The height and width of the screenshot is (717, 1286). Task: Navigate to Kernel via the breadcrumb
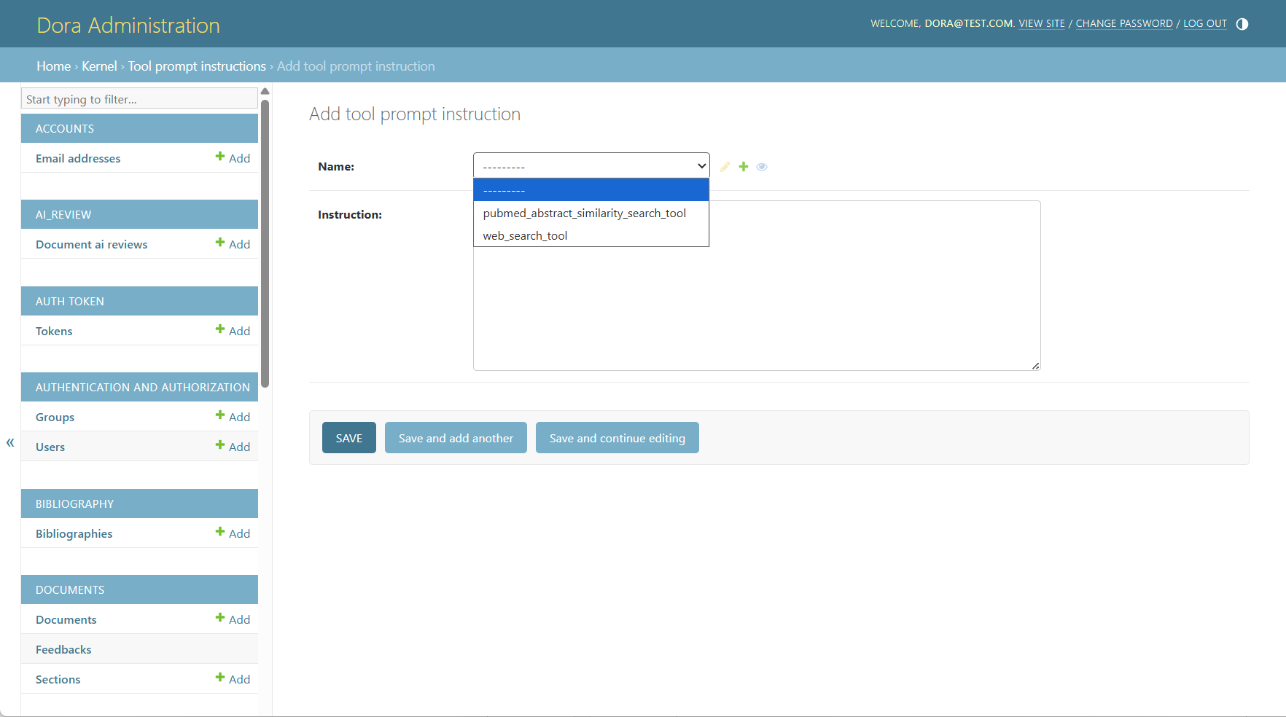tap(99, 66)
